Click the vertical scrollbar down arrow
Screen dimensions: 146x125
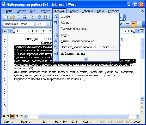[142, 98]
